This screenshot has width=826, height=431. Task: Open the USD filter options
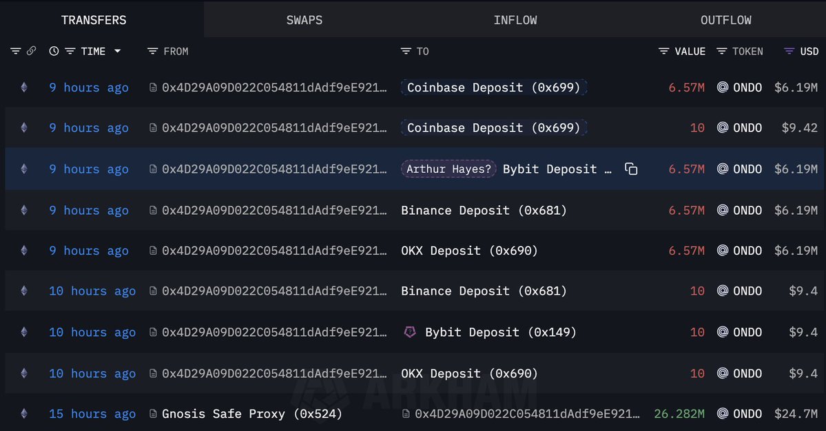pyautogui.click(x=789, y=51)
